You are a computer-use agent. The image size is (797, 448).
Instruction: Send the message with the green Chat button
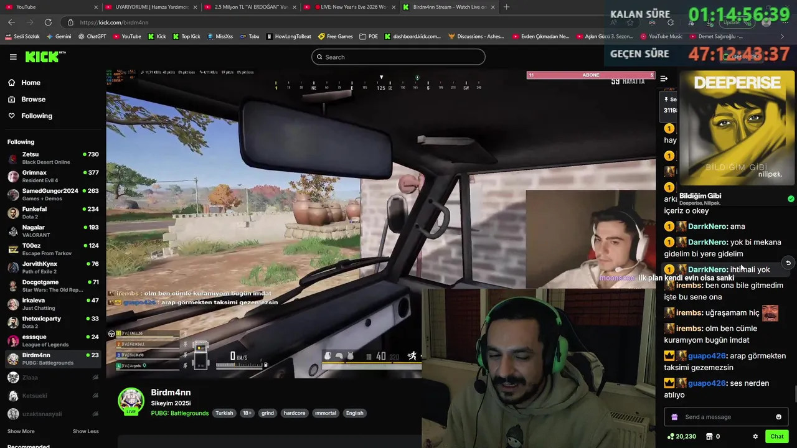coord(776,436)
